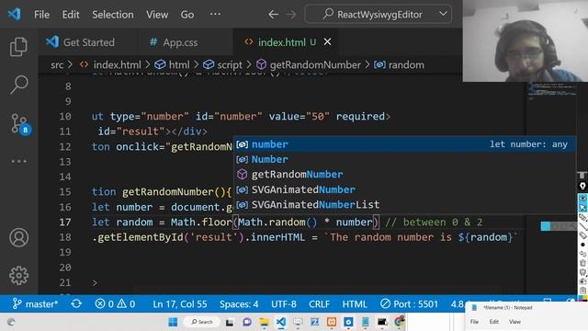Open Notepad's Edit menu
The image size is (588, 331).
pos(494,322)
